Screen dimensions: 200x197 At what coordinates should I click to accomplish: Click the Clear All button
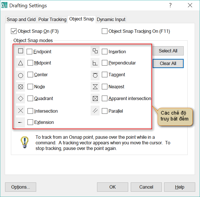coord(168,63)
